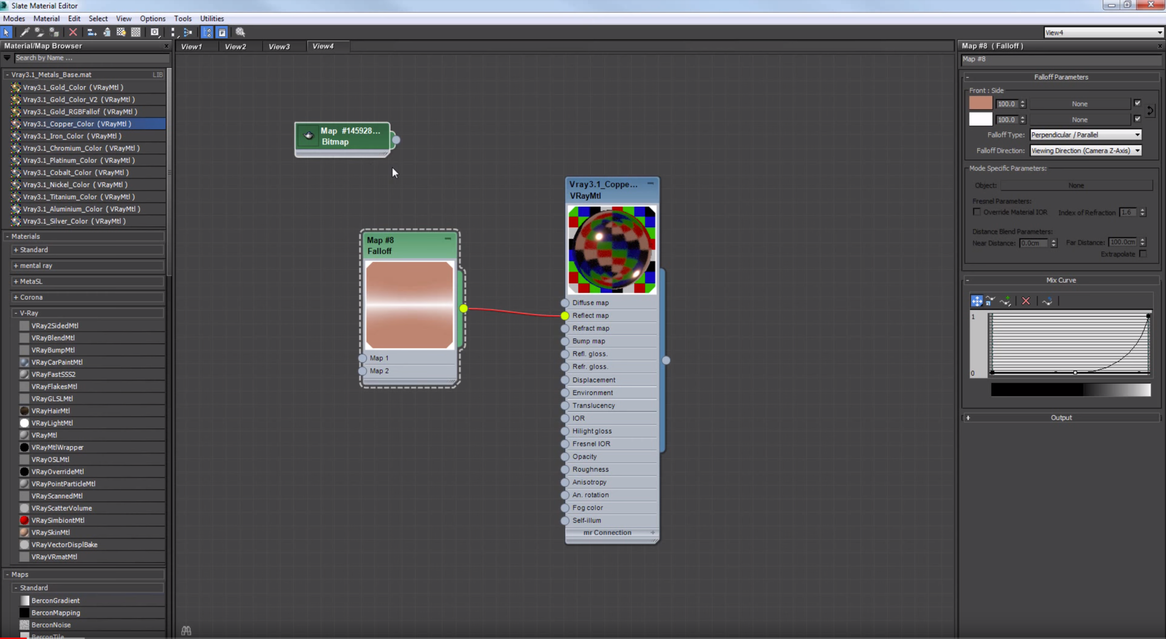This screenshot has height=639, width=1166.
Task: Toggle the Material/Map Navigator icon
Action: coord(208,32)
